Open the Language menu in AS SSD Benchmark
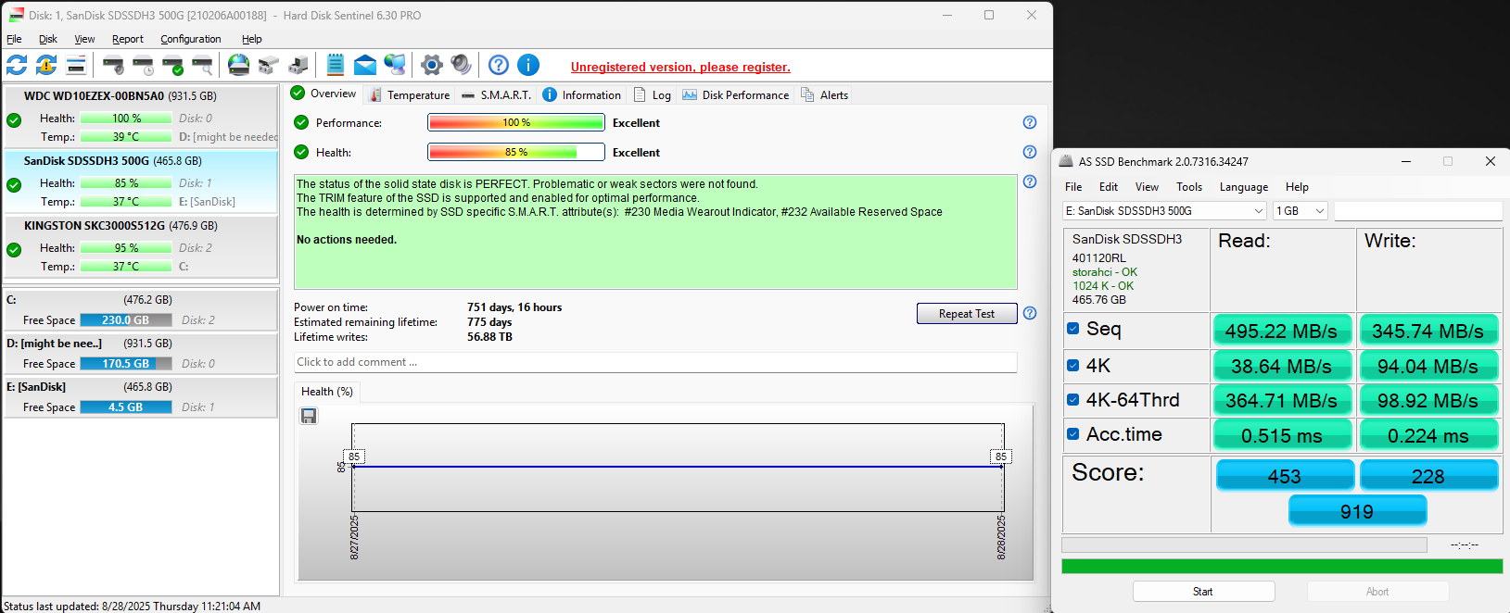Screen dimensions: 1510x613 point(1244,187)
